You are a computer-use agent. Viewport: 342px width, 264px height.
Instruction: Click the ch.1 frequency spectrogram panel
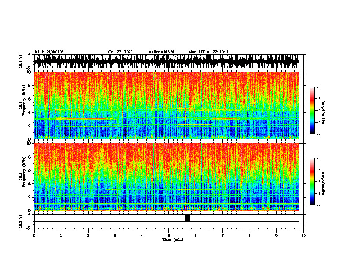tap(167, 105)
